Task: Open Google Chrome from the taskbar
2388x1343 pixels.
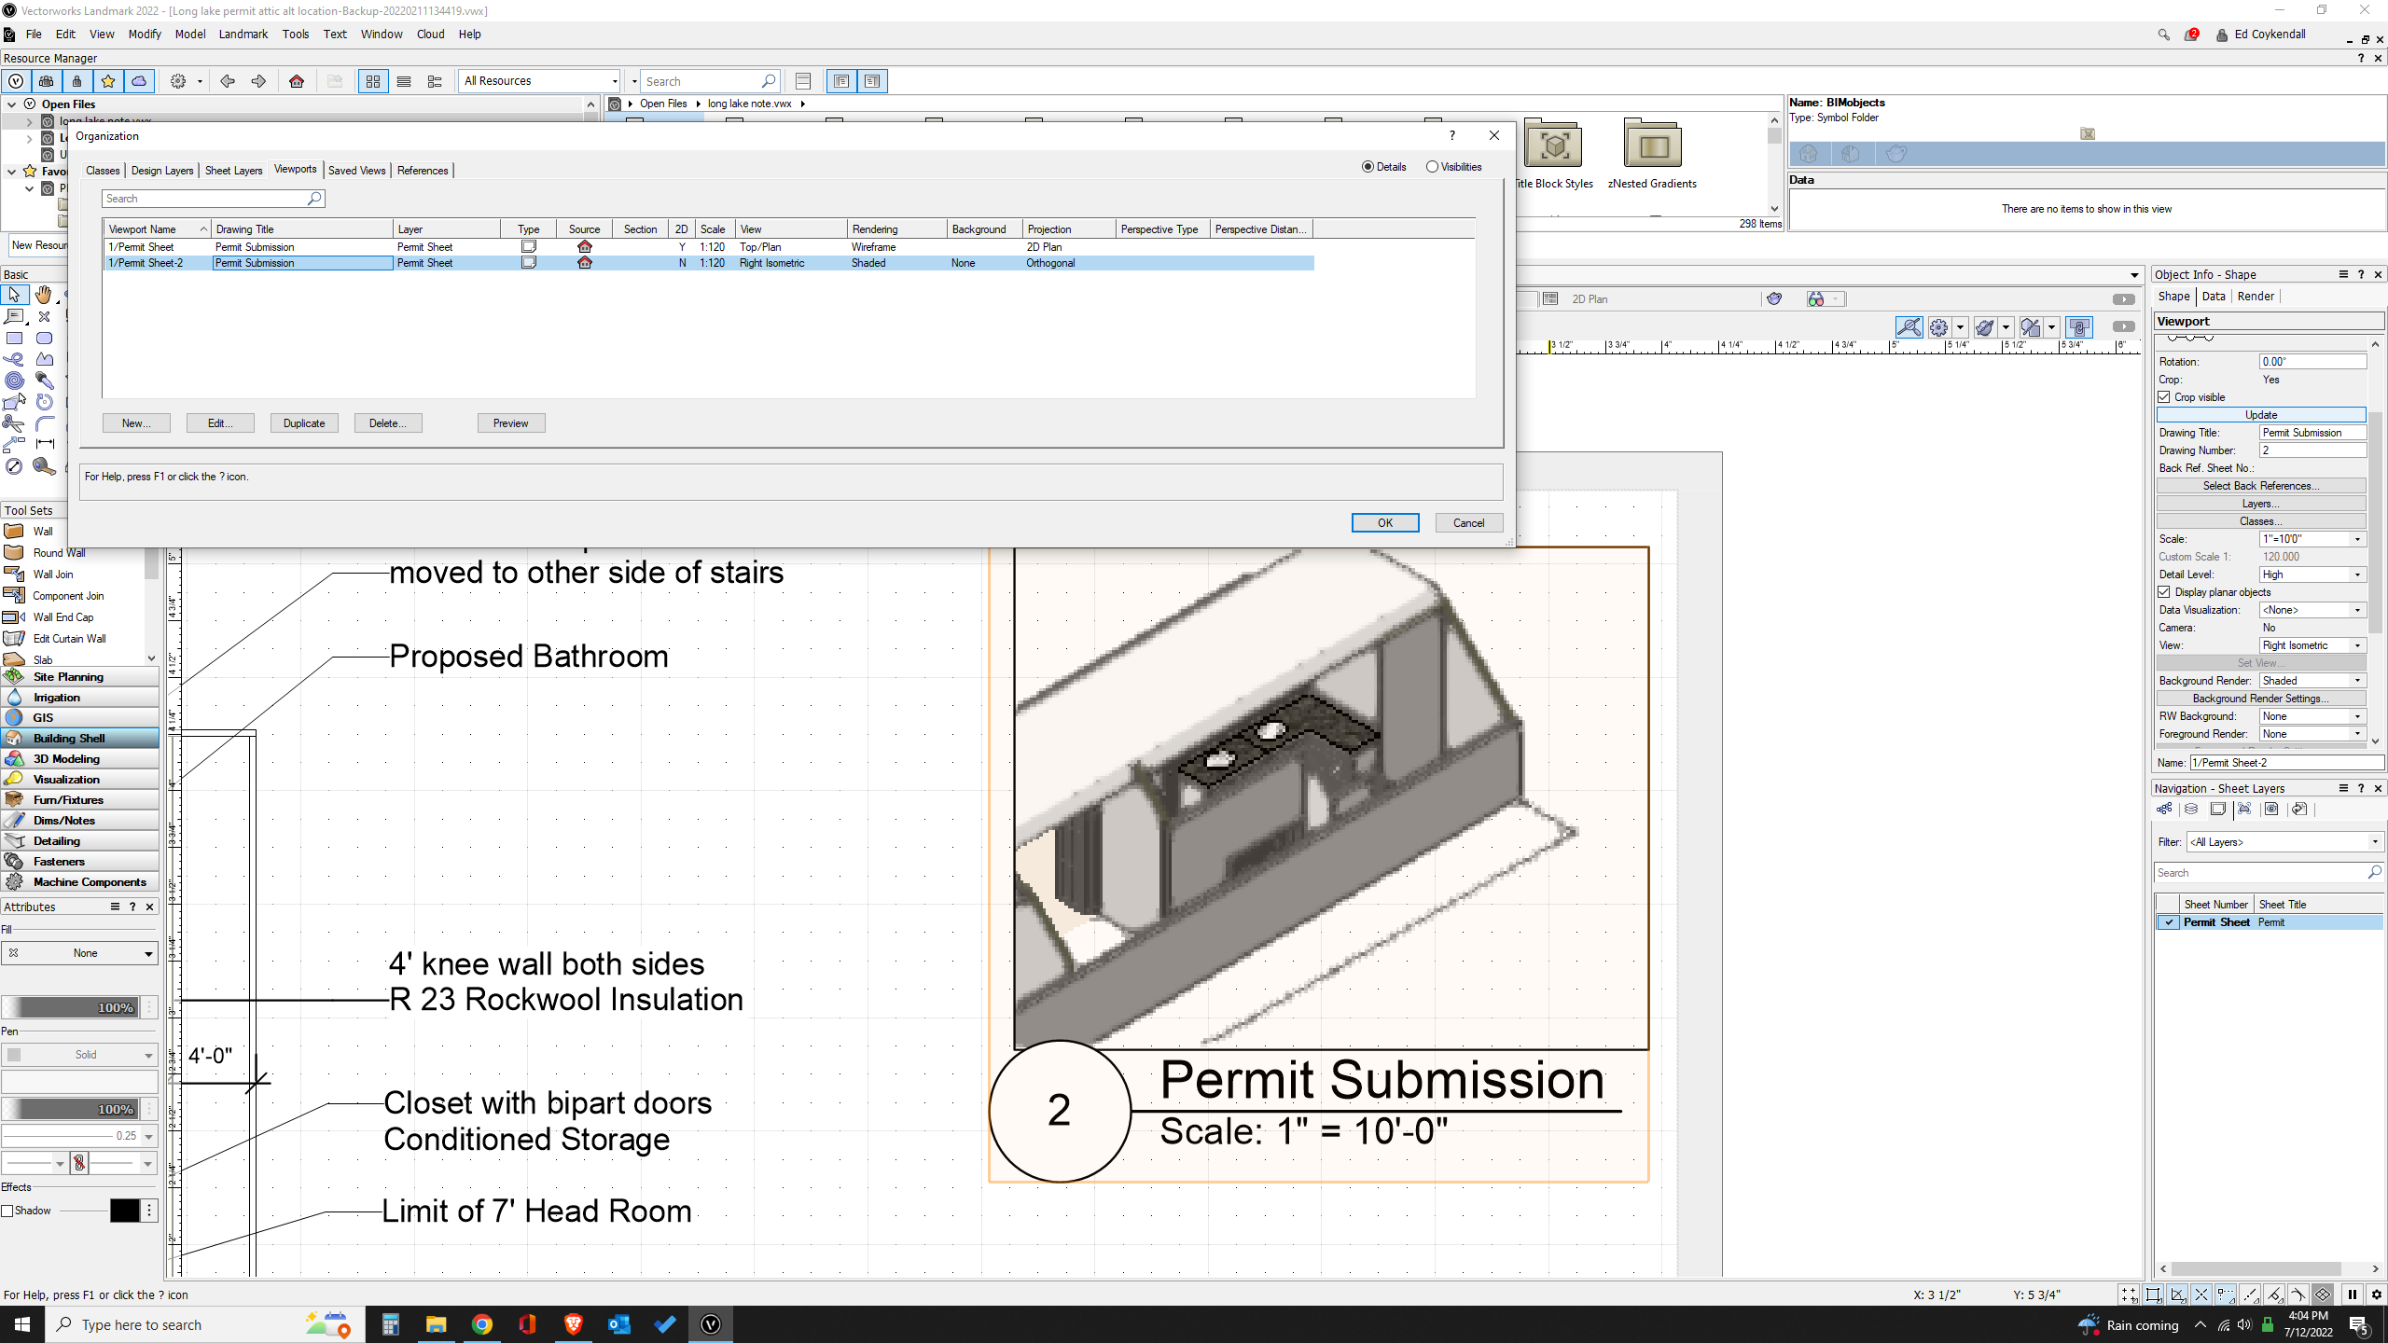Action: (481, 1324)
